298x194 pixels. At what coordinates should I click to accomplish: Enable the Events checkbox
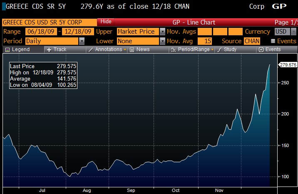click(273, 41)
